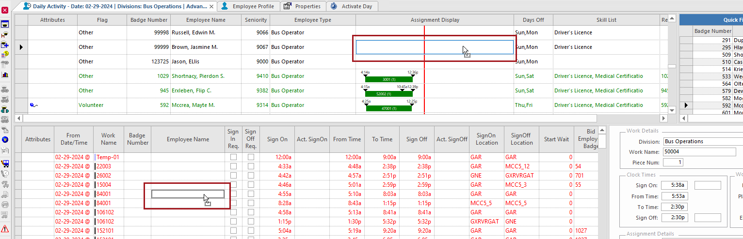743x239 pixels.
Task: Click the red X icon in left toolbar
Action: click(x=5, y=10)
